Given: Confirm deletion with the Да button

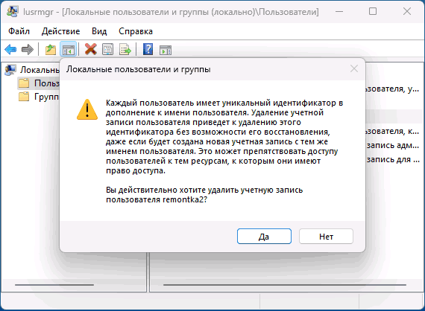Looking at the screenshot, I should (264, 237).
